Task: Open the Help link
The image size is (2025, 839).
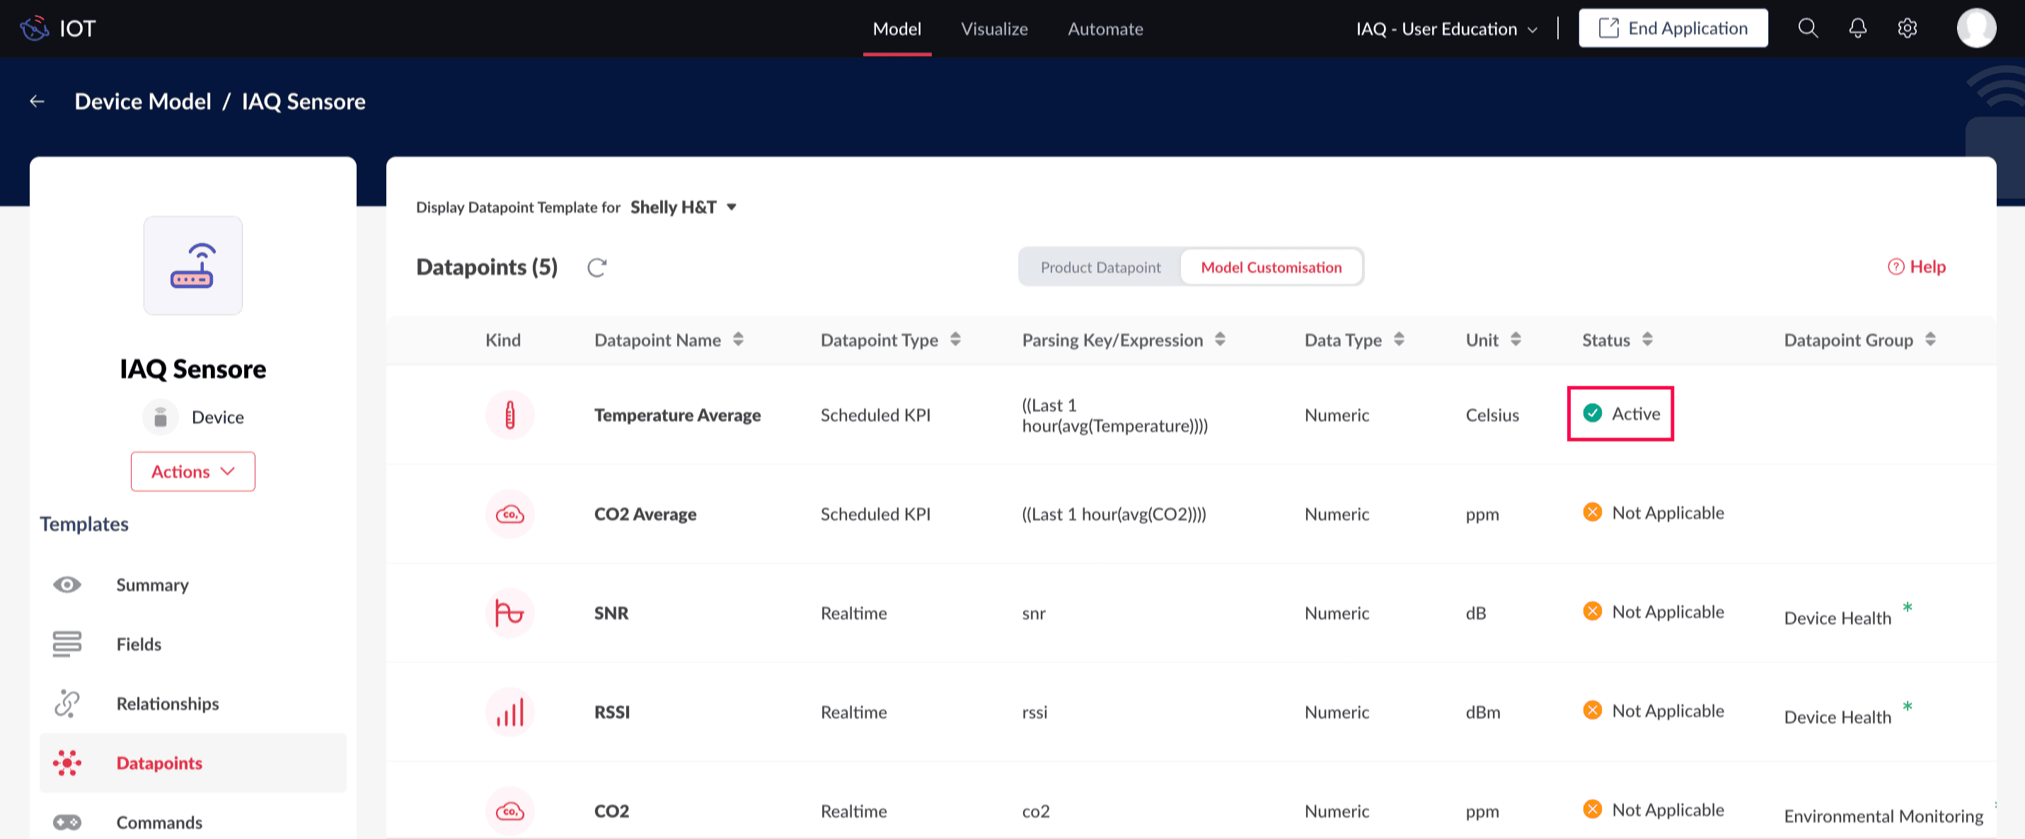Action: point(1917,267)
